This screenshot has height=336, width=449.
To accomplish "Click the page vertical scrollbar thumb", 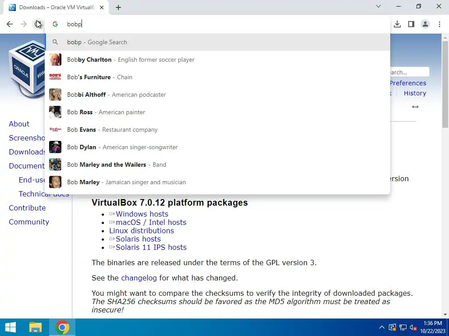I will (445, 84).
